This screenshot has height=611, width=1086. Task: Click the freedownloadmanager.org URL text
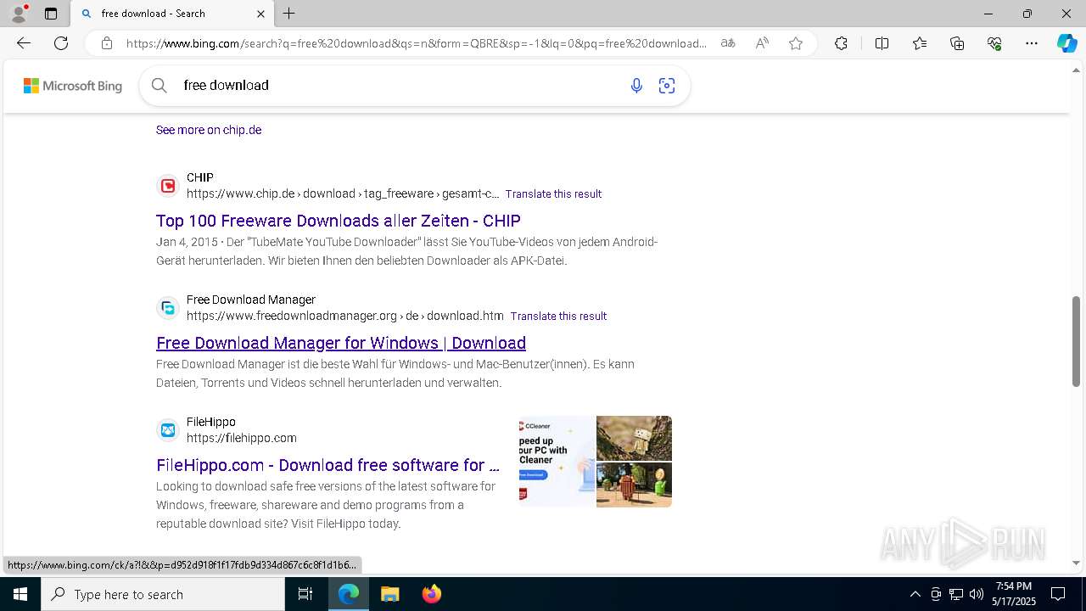click(x=345, y=316)
